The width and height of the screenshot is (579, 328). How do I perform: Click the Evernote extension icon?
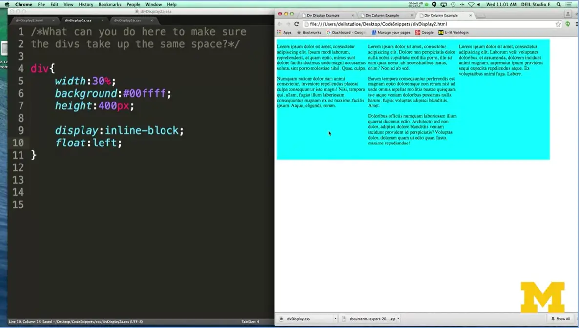[x=567, y=24]
